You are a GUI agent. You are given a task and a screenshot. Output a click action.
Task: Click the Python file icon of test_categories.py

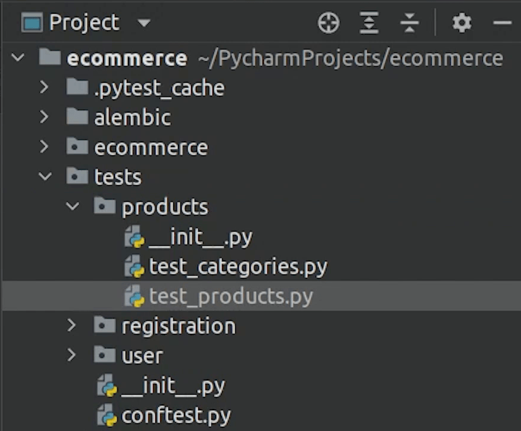click(x=135, y=267)
